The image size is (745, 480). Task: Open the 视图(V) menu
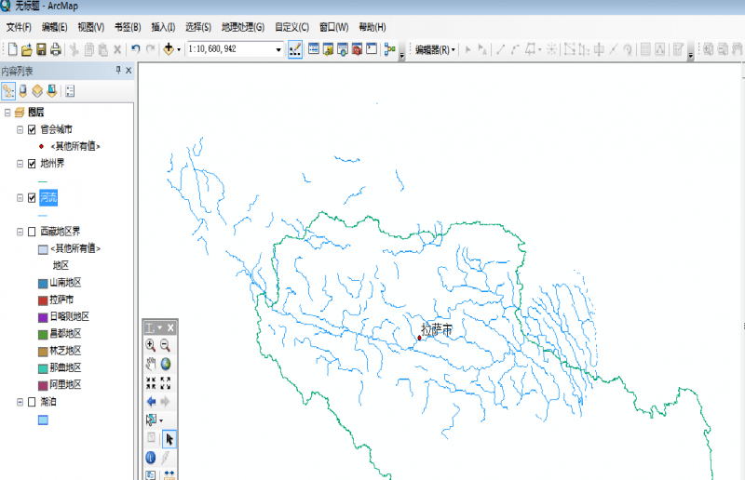90,27
